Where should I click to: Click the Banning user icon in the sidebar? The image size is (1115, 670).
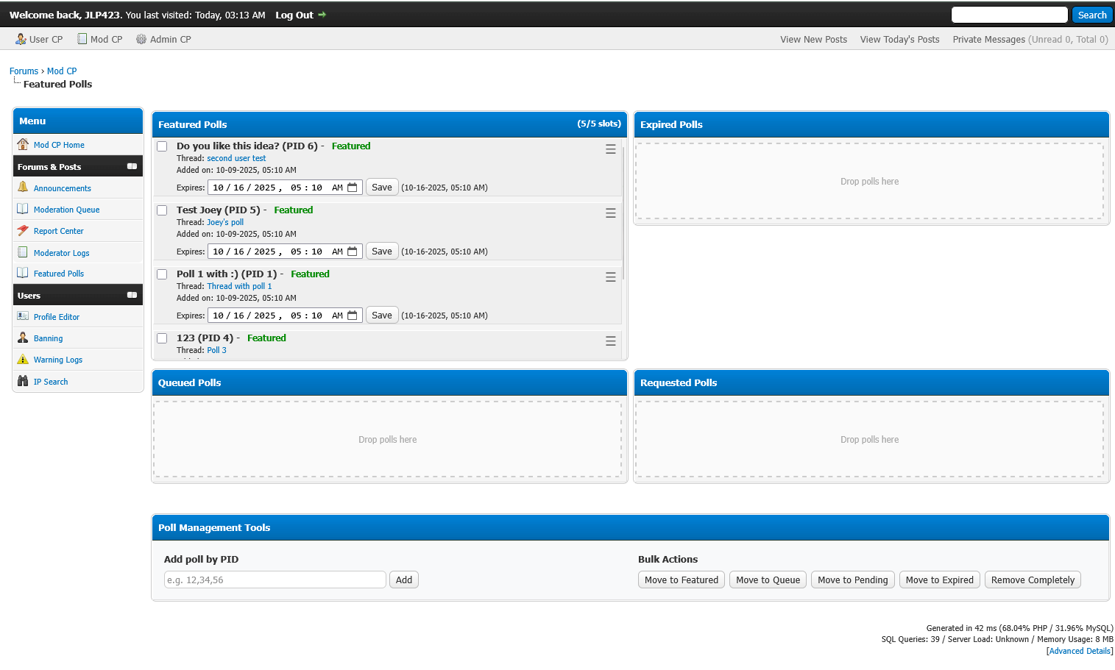[23, 338]
